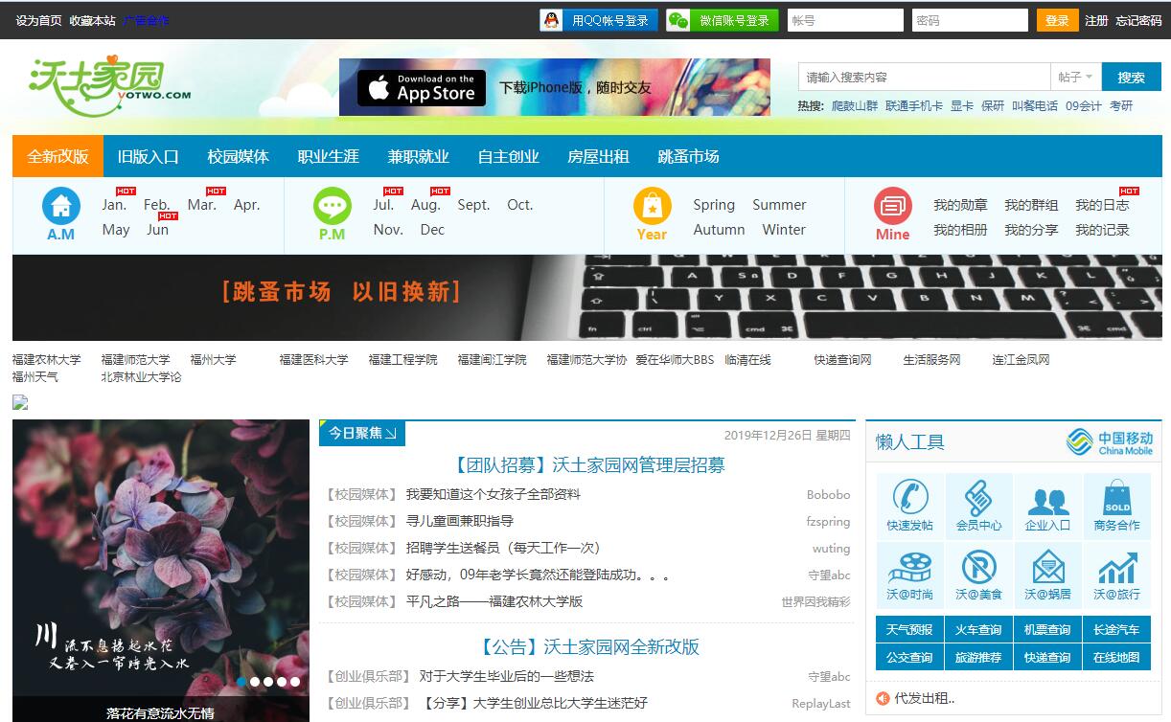
Task: Switch to the 跳蚤市场 navigation tab
Action: coord(688,156)
